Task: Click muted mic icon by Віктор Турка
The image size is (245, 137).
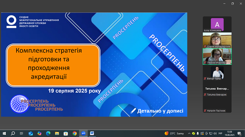Action: click(205, 79)
